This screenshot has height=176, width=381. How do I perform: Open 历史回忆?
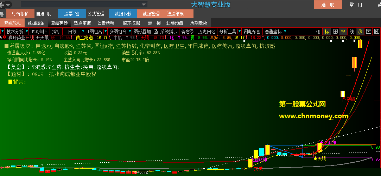207,32
